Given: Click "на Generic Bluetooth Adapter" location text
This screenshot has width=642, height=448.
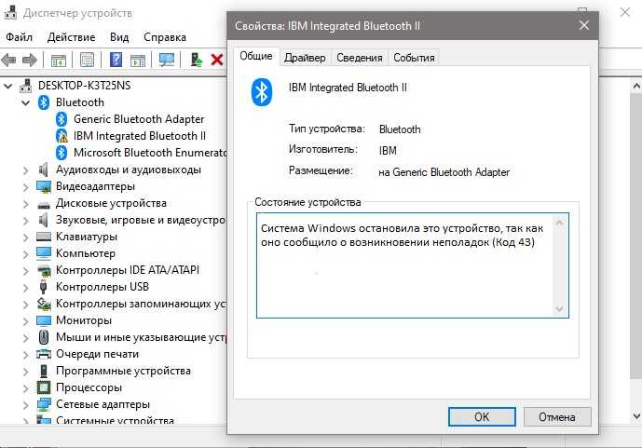Looking at the screenshot, I should (x=444, y=172).
